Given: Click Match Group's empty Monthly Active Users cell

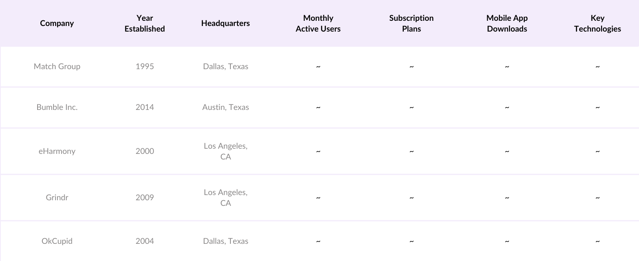Looking at the screenshot, I should [318, 66].
